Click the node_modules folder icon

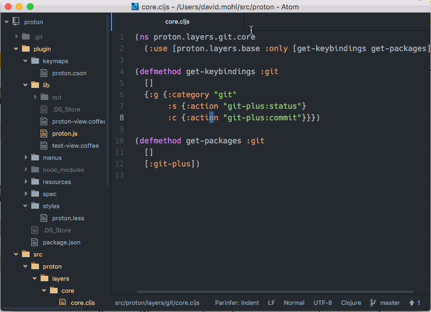click(x=35, y=170)
